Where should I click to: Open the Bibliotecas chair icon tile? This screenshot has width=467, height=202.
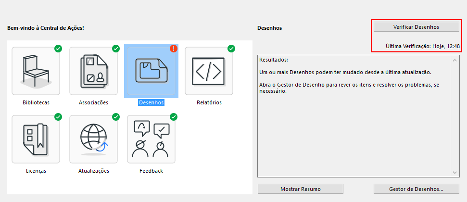pos(36,71)
